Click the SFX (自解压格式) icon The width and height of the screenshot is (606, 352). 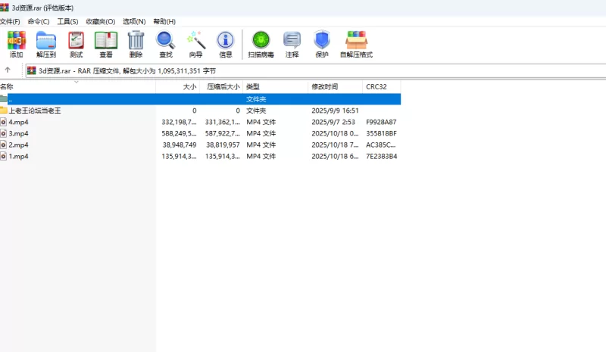tap(356, 44)
